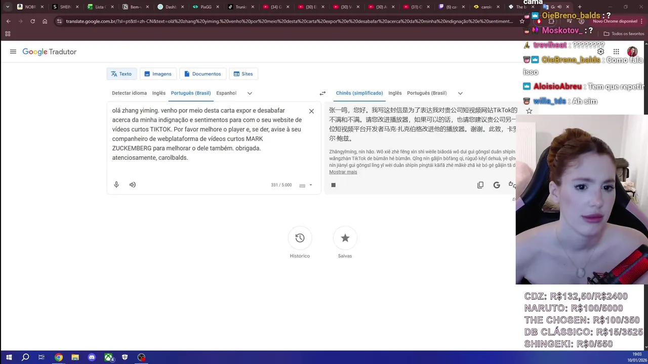Open Google Translate settings gear

click(x=600, y=52)
